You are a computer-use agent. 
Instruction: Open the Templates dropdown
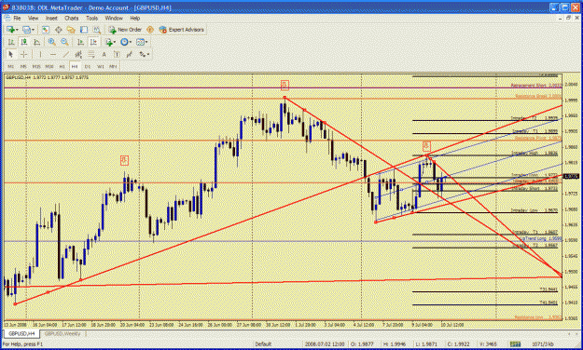pos(142,42)
